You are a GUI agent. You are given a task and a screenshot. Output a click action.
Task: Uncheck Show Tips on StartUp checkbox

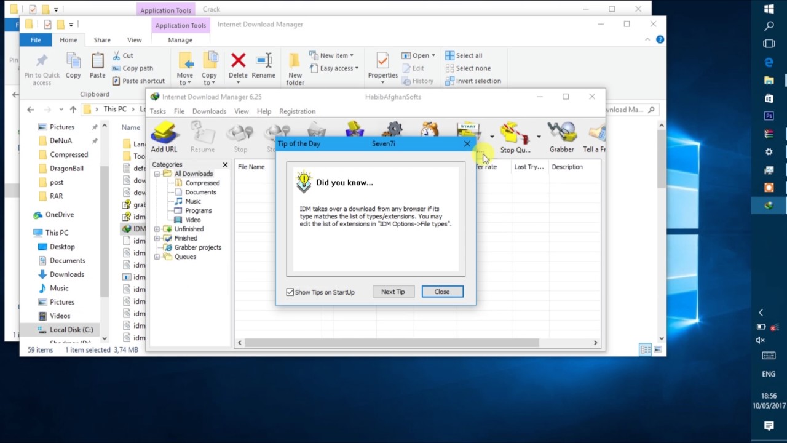click(x=290, y=292)
